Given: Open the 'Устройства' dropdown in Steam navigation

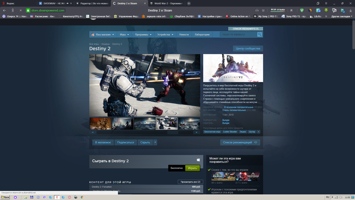Looking at the screenshot, I should pyautogui.click(x=165, y=34).
